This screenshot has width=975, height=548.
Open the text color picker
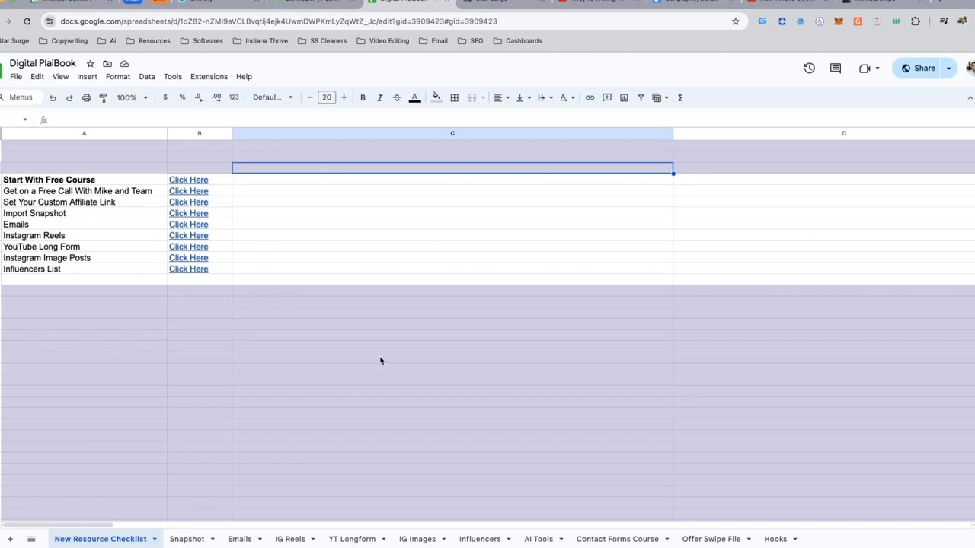[x=414, y=97]
